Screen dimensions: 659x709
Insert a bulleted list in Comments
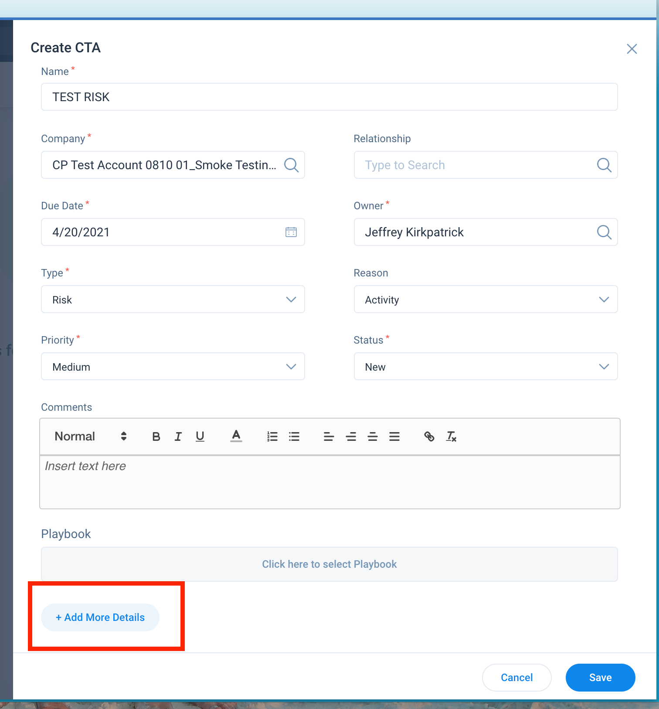pyautogui.click(x=294, y=436)
